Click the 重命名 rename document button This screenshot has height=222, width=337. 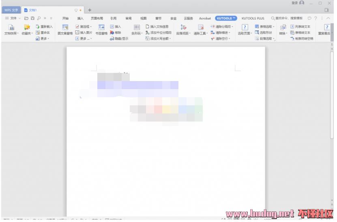pos(43,33)
